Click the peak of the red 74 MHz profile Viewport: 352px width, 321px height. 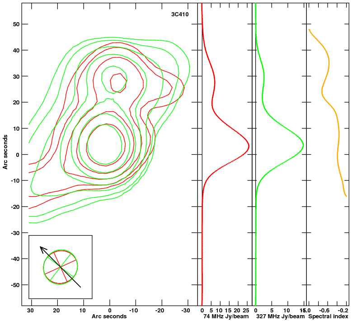(249, 146)
